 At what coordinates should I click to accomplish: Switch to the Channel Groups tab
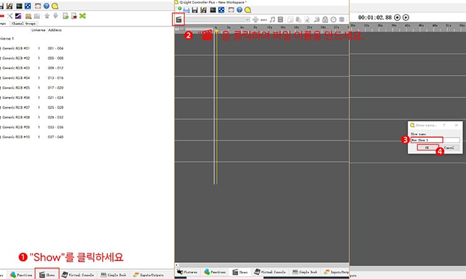24,24
